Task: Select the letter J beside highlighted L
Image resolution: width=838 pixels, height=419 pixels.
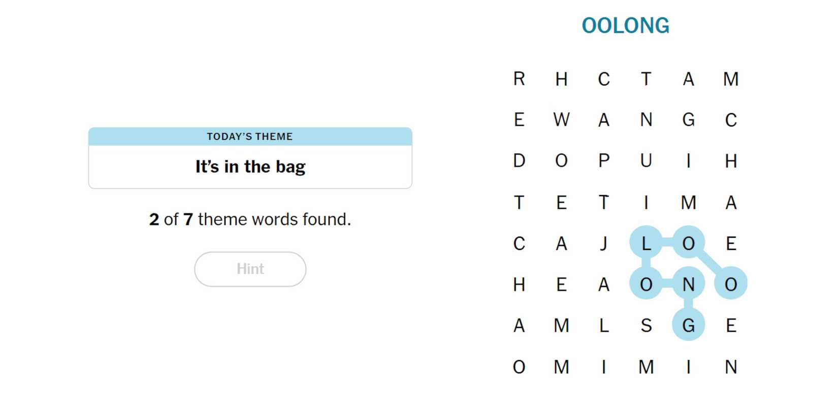Action: tap(603, 243)
